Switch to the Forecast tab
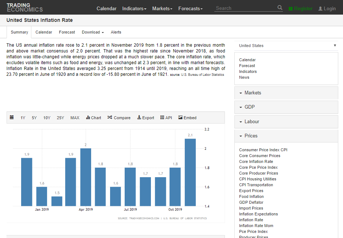The image size is (343, 238). pyautogui.click(x=67, y=32)
